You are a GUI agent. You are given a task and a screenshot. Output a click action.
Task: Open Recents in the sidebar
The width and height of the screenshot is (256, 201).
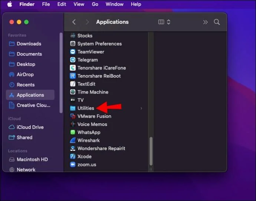click(30, 85)
